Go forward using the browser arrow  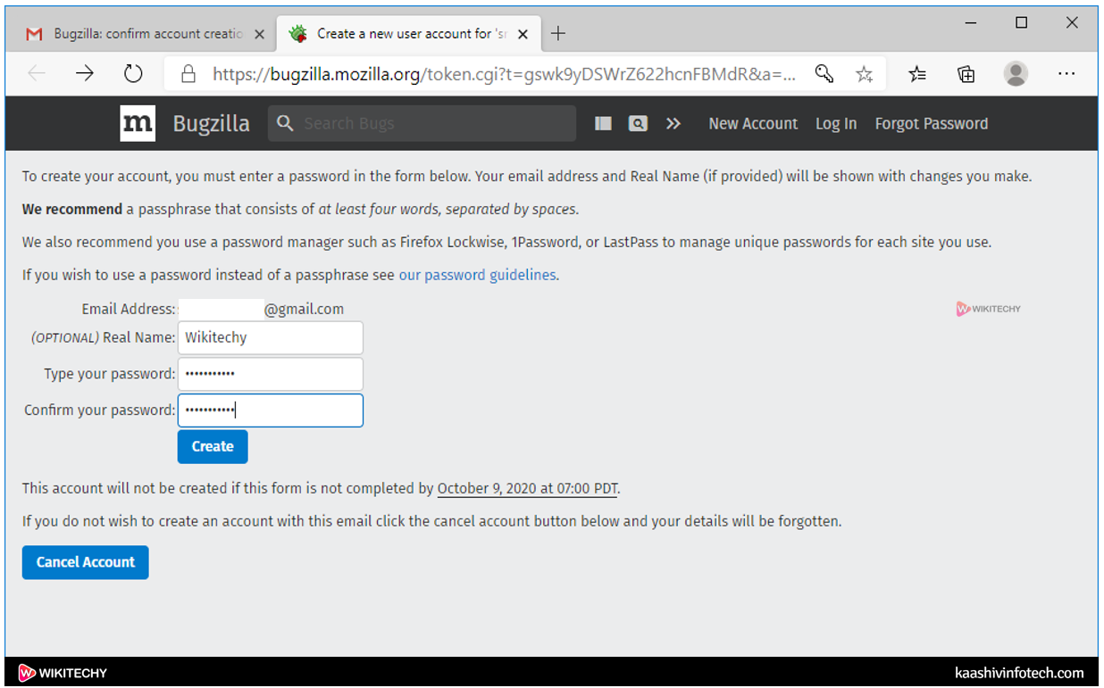coord(85,74)
